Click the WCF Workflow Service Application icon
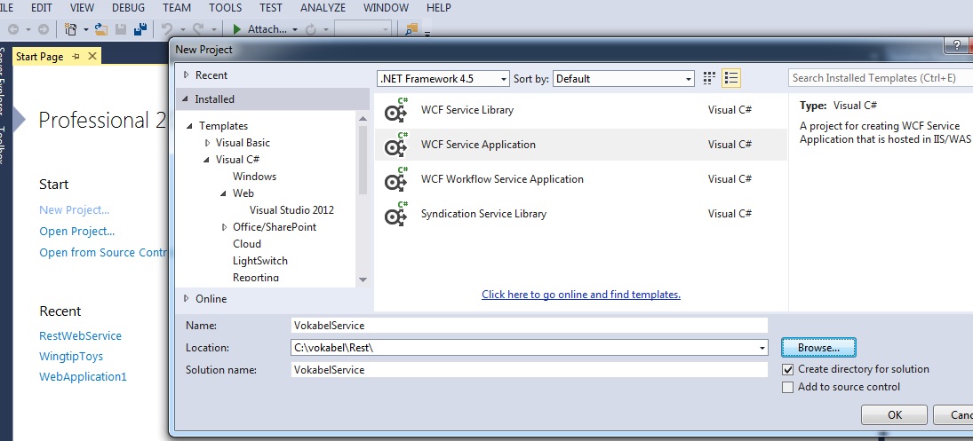This screenshot has width=973, height=441. click(396, 179)
